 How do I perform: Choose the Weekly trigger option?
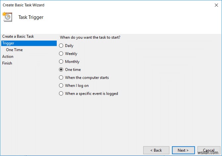point(61,54)
